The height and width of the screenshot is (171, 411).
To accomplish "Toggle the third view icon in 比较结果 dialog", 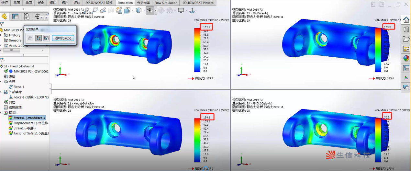I will pyautogui.click(x=47, y=38).
